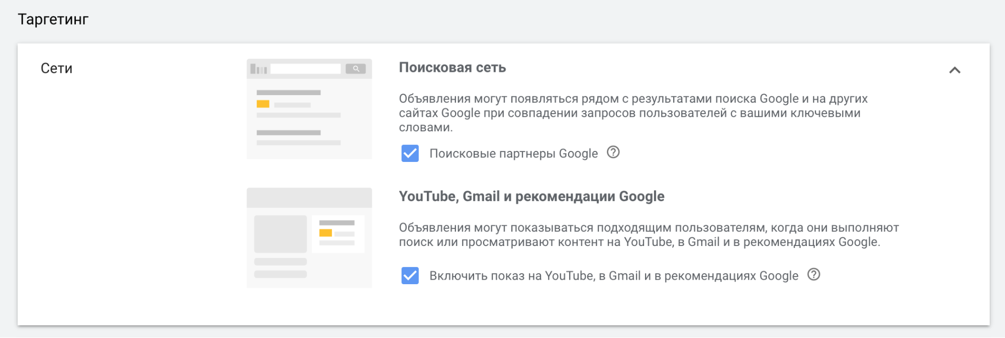Click the bar chart logo in search preview
This screenshot has height=338, width=1005.
258,69
